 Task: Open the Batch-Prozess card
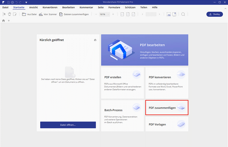(x=123, y=116)
